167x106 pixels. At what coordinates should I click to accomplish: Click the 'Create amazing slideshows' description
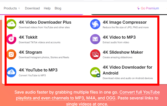click(x=117, y=57)
